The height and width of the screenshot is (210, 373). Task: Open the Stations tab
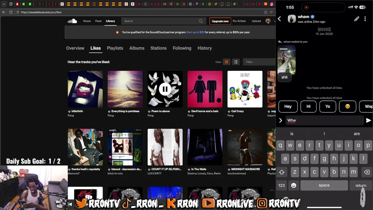tap(159, 48)
